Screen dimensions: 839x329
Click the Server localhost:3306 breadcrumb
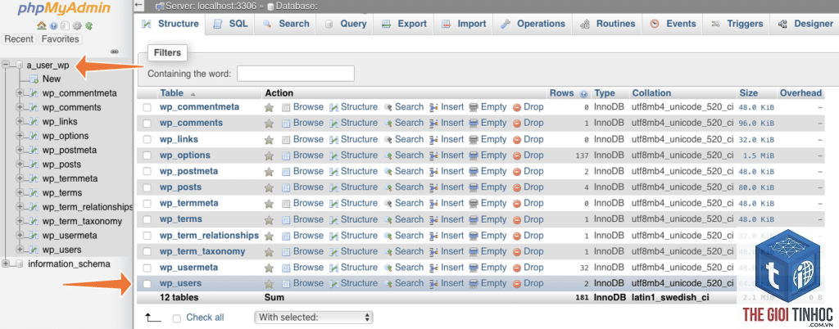pos(210,7)
